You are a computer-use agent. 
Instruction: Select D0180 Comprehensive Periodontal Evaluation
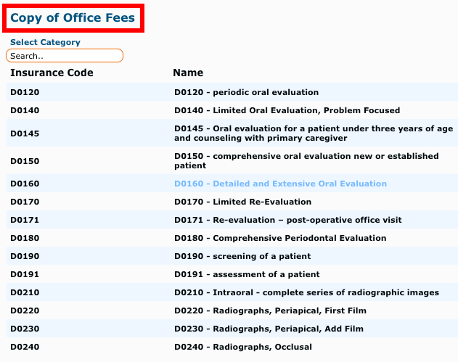[x=280, y=238]
